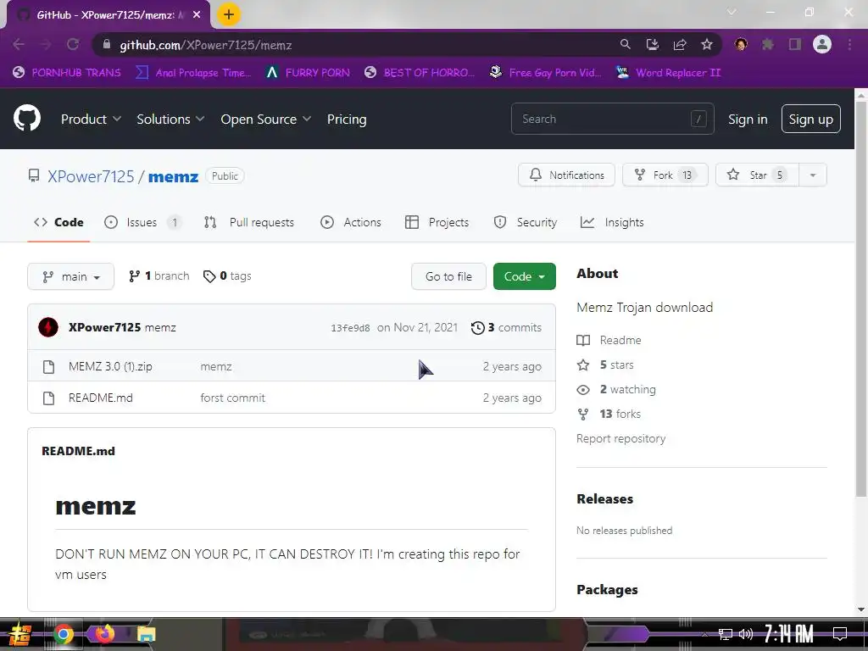View 0 tags link
This screenshot has width=868, height=651.
coord(227,275)
